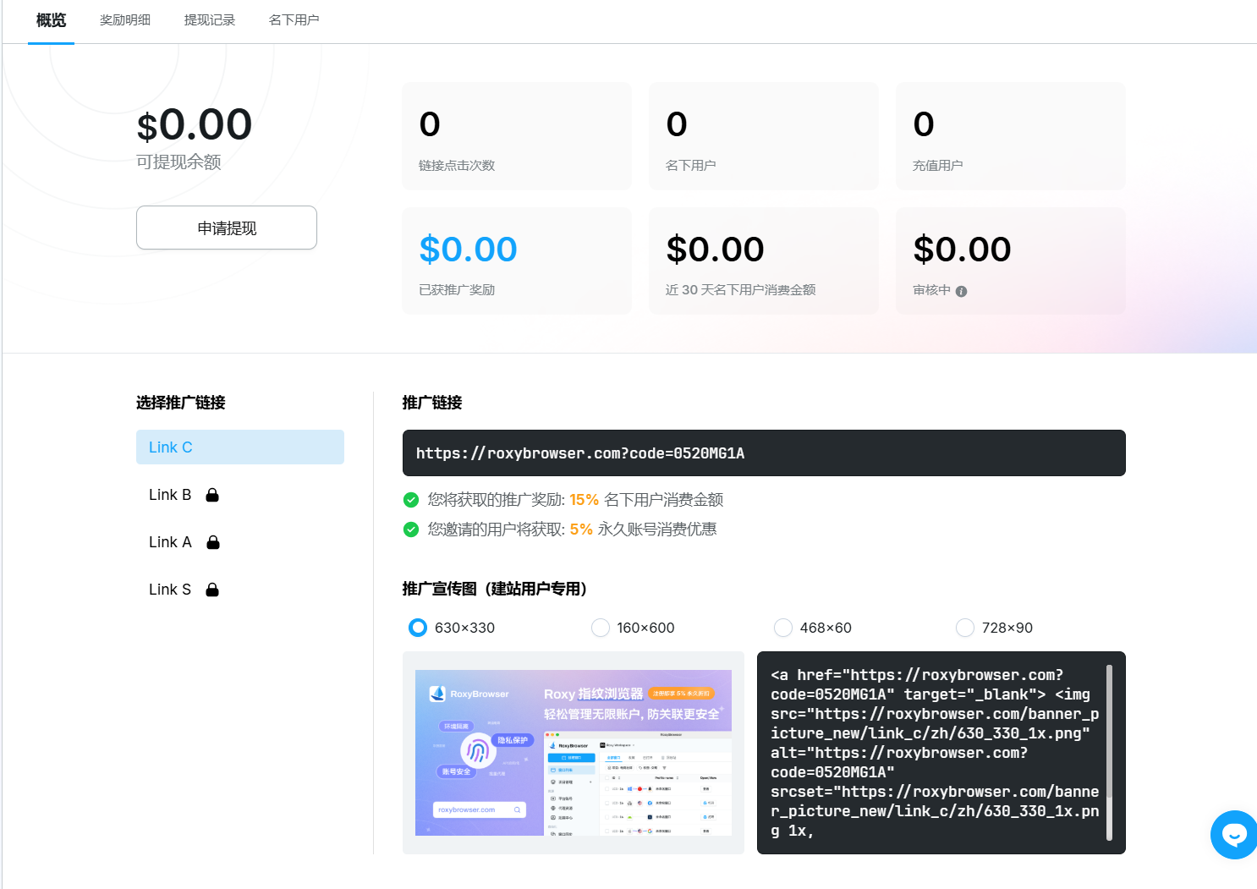Click the 名下用户 count card
Screen dimensions: 1257x889
coord(764,136)
